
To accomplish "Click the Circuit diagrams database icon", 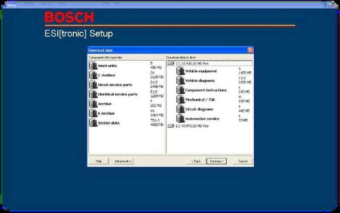I will coord(180,109).
